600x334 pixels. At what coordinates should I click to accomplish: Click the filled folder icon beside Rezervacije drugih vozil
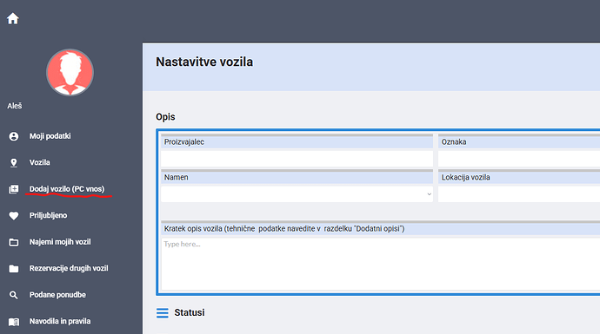point(14,269)
